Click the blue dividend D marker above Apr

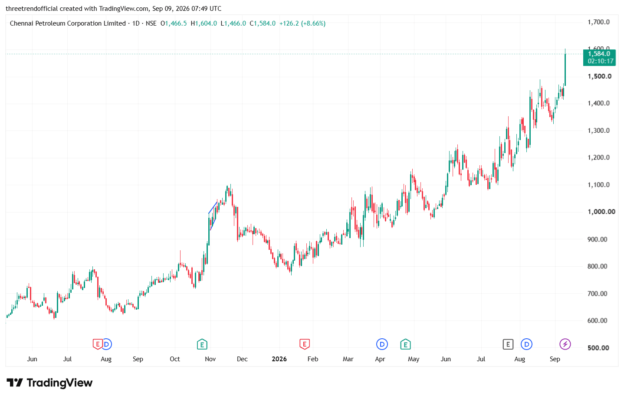click(x=382, y=344)
